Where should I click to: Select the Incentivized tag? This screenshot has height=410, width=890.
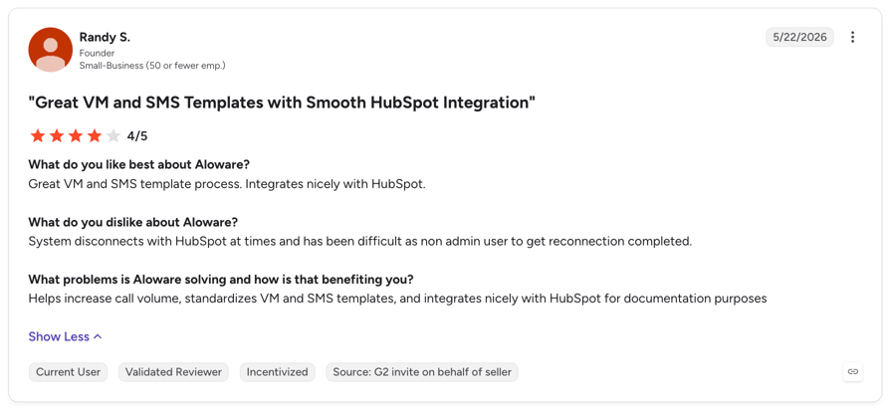[277, 372]
